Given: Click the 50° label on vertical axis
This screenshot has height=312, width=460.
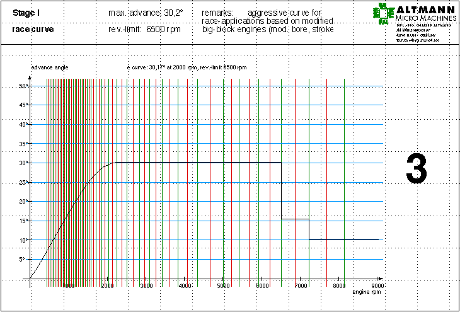Looking at the screenshot, I should click(22, 86).
